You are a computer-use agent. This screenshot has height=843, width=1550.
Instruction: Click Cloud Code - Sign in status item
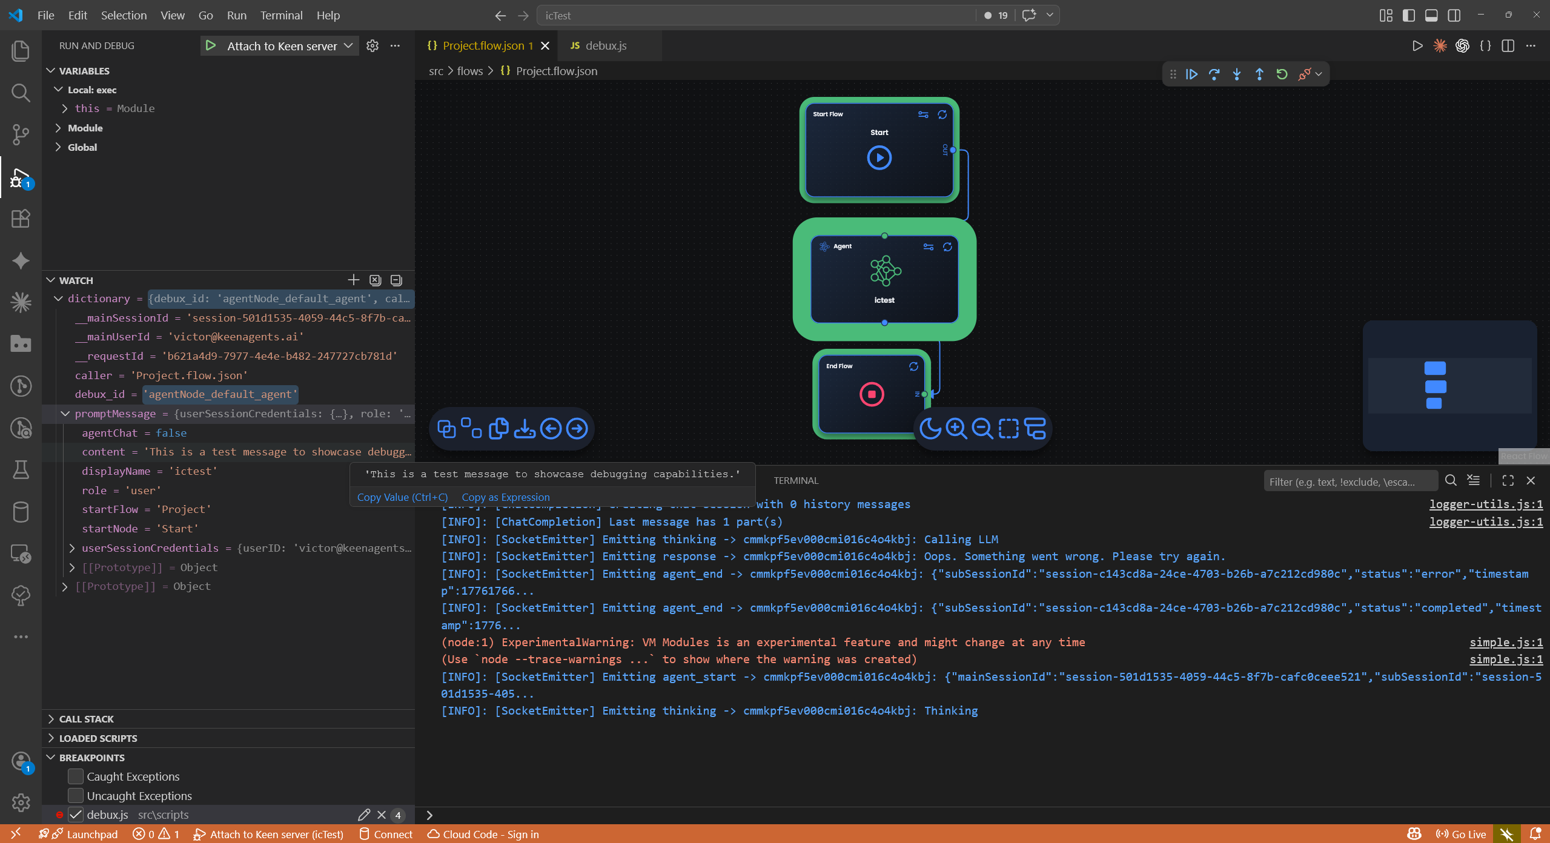click(x=483, y=834)
